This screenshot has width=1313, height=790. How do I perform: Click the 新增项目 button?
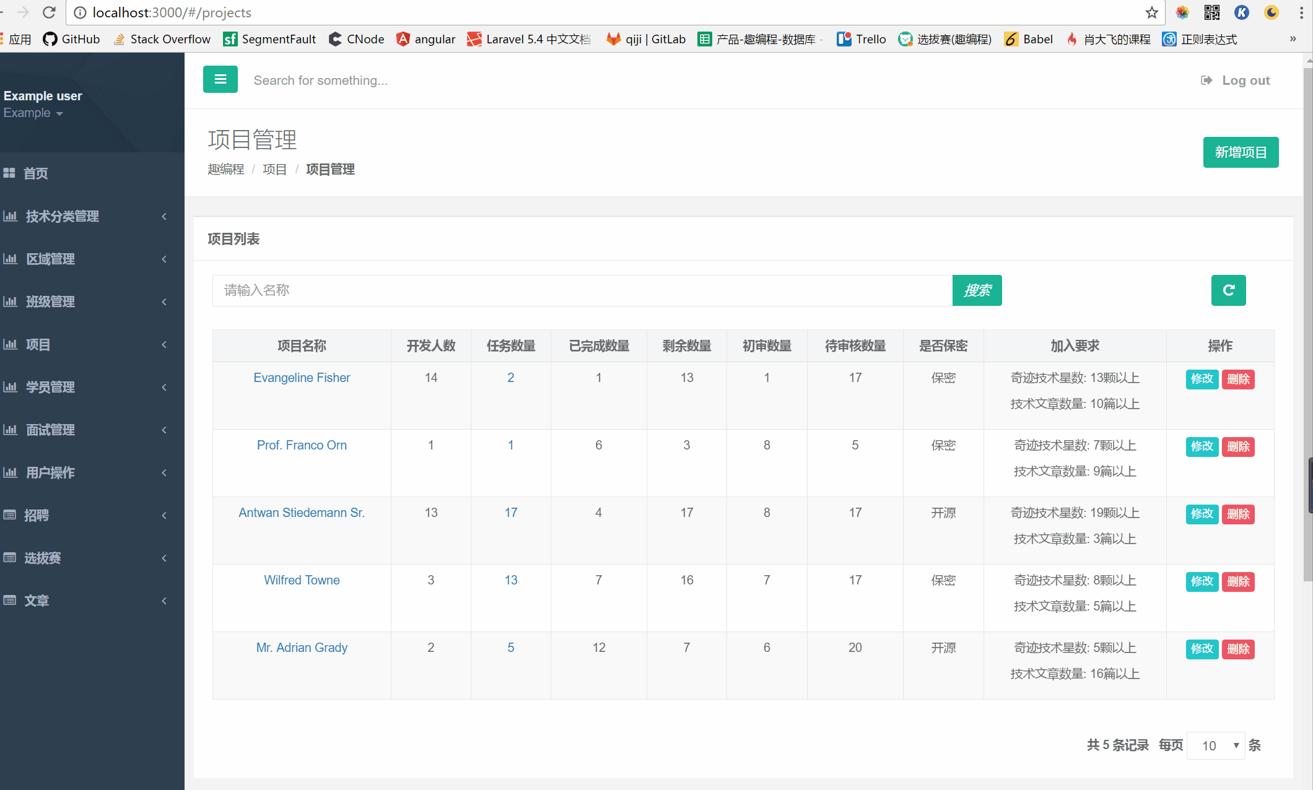coord(1241,152)
